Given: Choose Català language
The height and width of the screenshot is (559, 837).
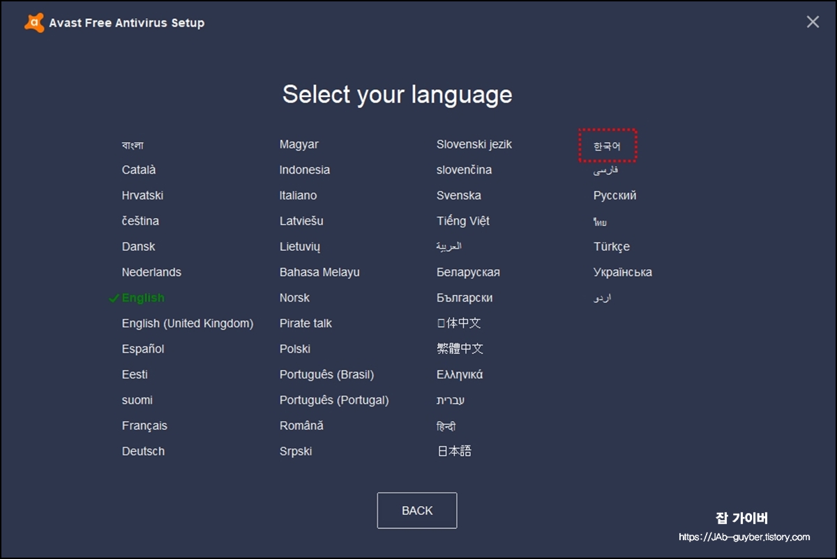Looking at the screenshot, I should tap(139, 170).
